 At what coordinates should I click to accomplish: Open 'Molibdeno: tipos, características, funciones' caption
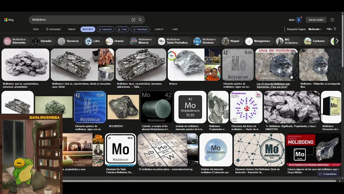coord(139,85)
